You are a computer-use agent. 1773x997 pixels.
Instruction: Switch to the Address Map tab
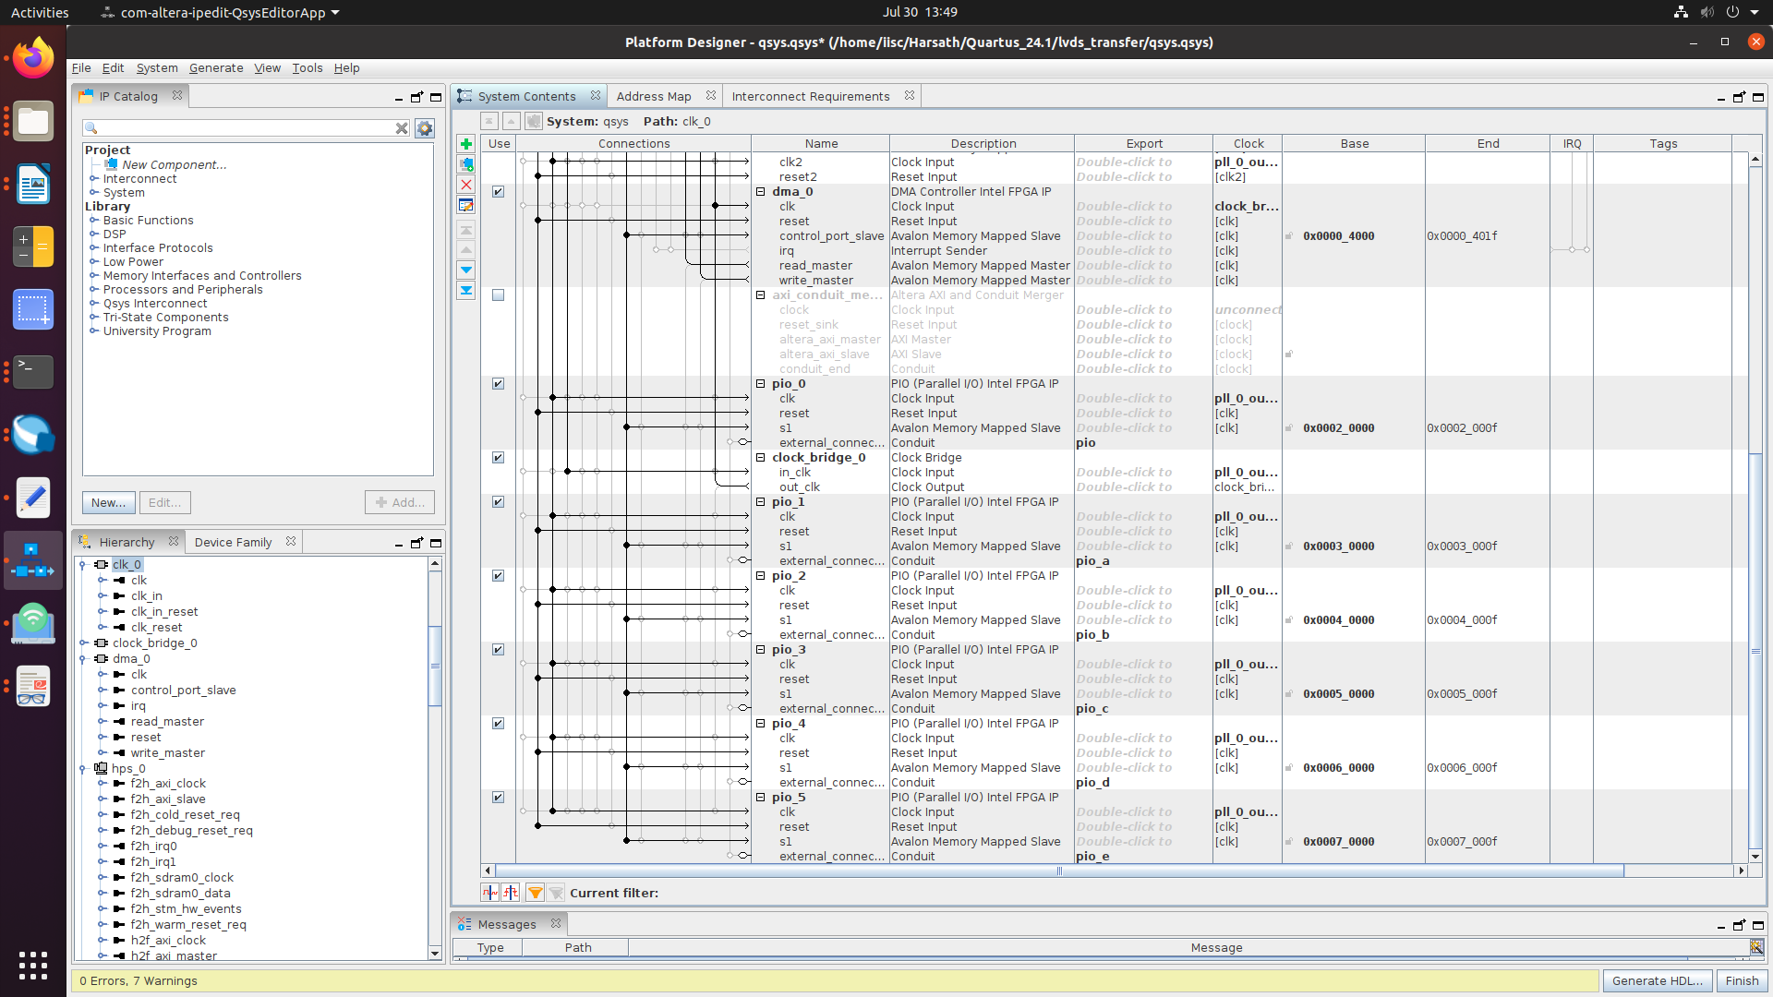pos(654,96)
